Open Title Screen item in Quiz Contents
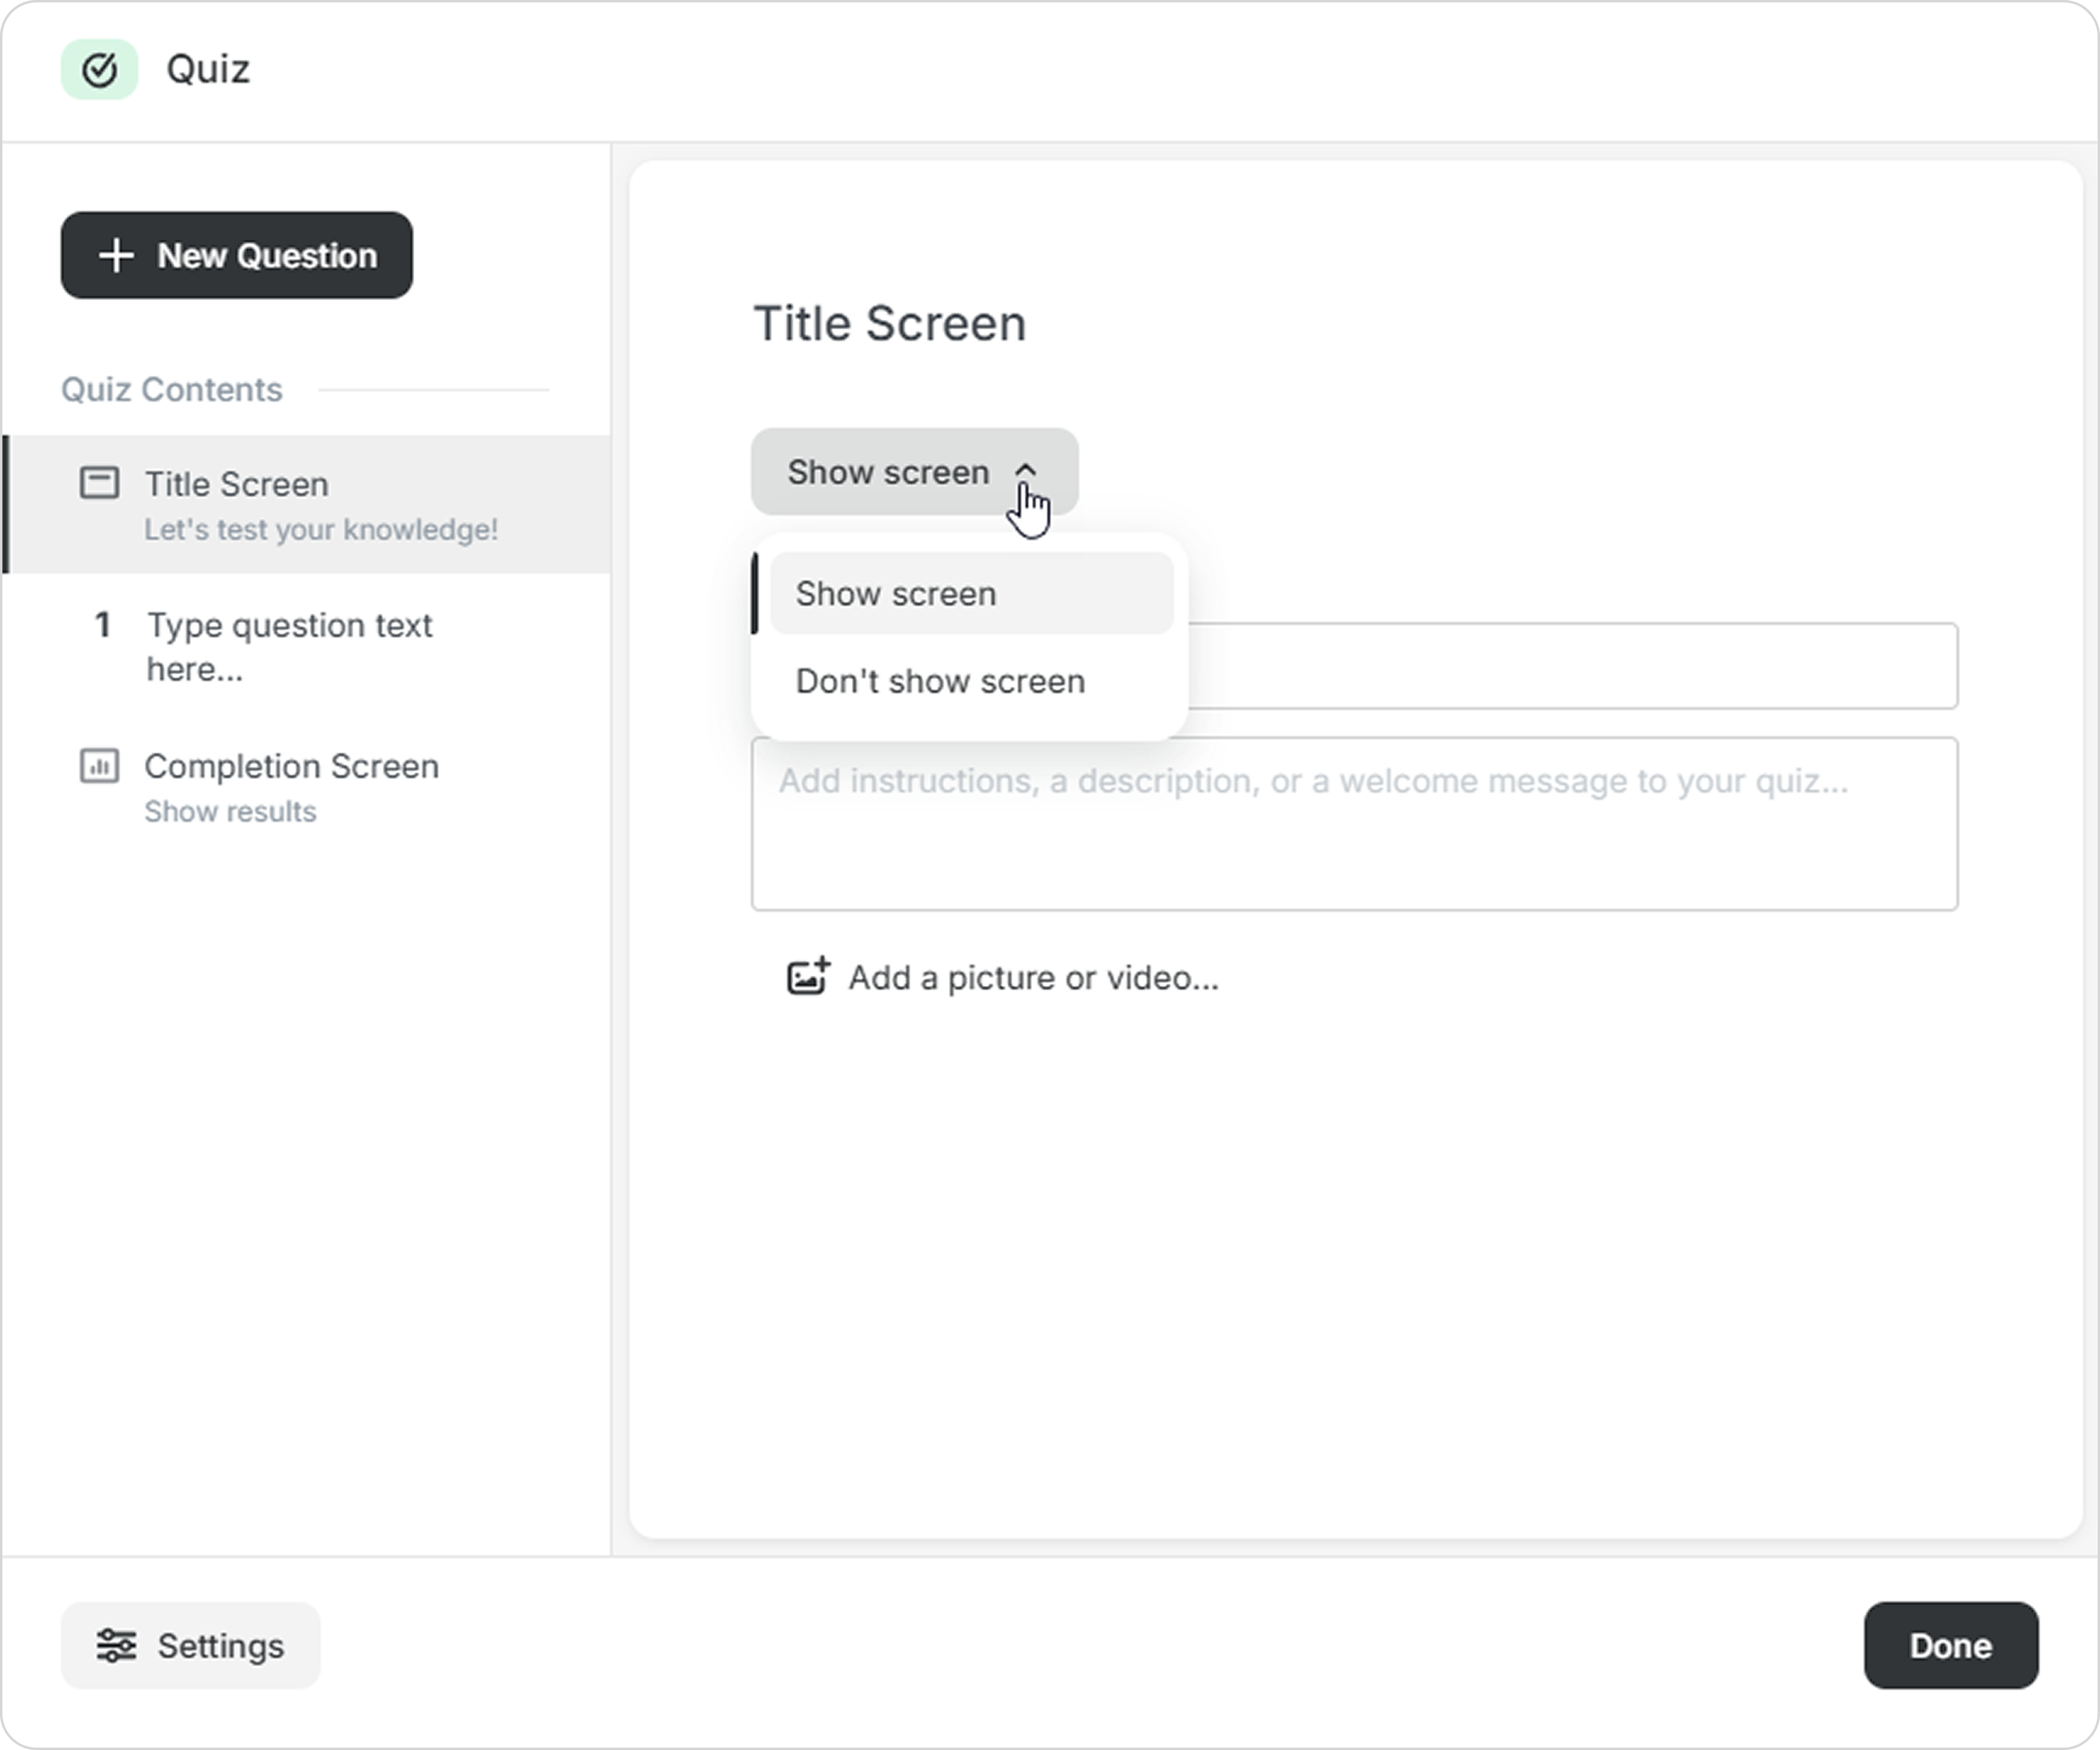 (x=307, y=504)
